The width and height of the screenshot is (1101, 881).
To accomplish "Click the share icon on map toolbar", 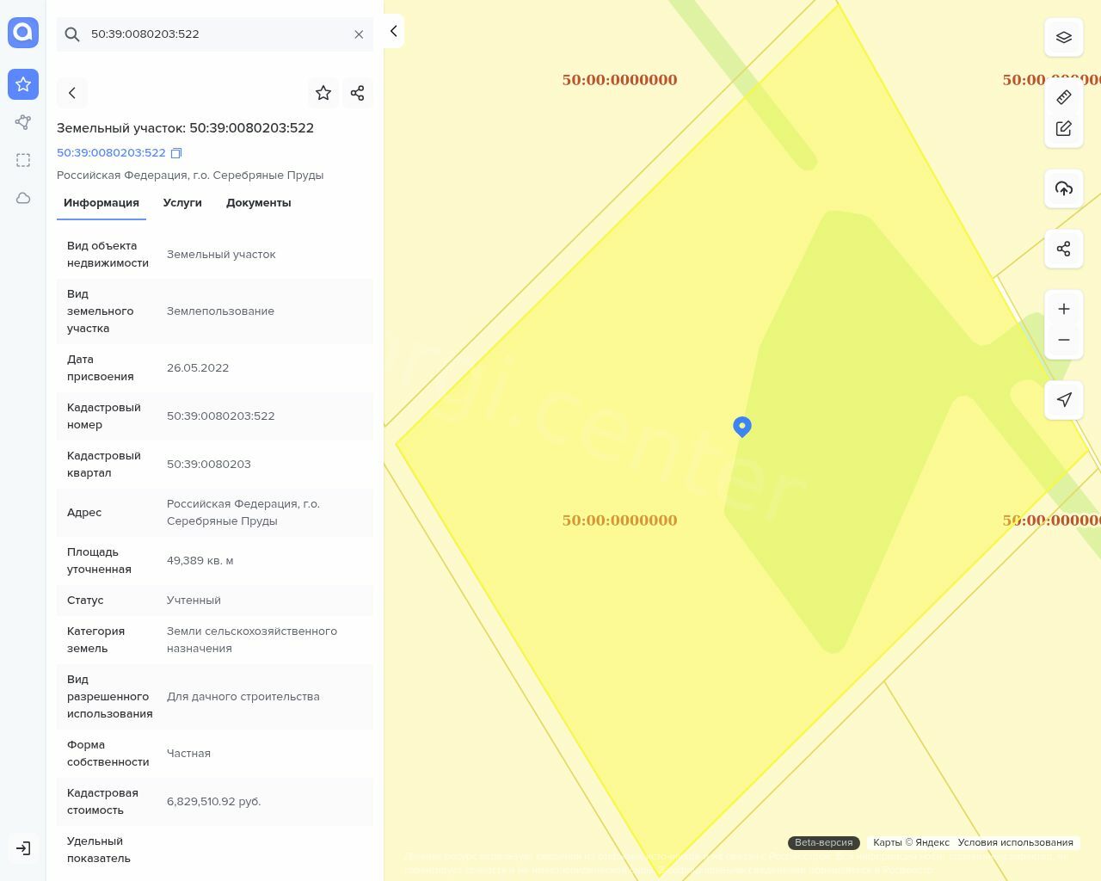I will coord(1064,249).
